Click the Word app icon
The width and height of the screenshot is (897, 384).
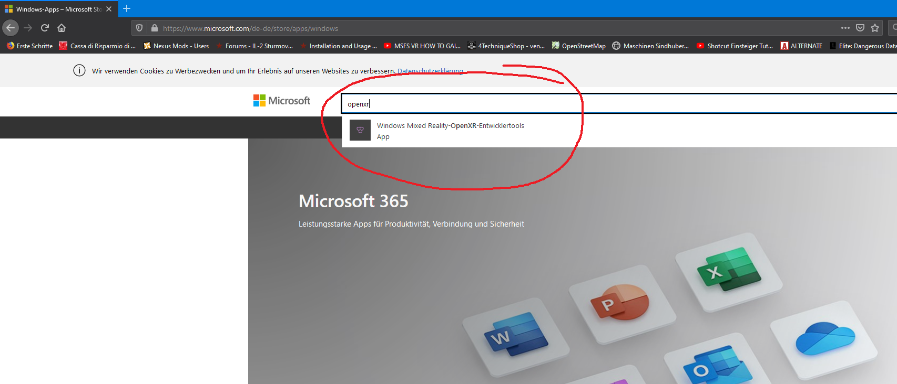point(515,335)
